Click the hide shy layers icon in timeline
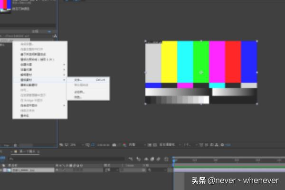 pyautogui.click(x=138, y=159)
